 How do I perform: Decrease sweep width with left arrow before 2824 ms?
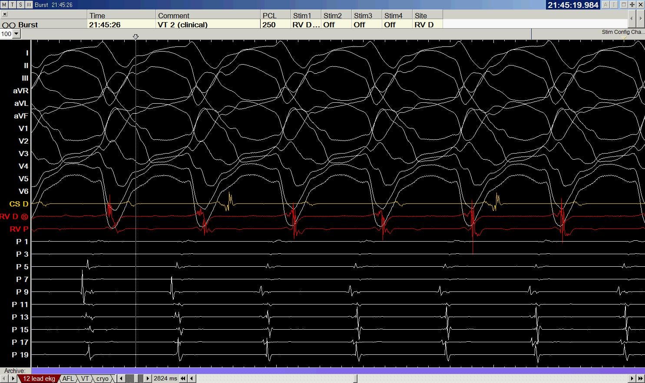[121, 379]
